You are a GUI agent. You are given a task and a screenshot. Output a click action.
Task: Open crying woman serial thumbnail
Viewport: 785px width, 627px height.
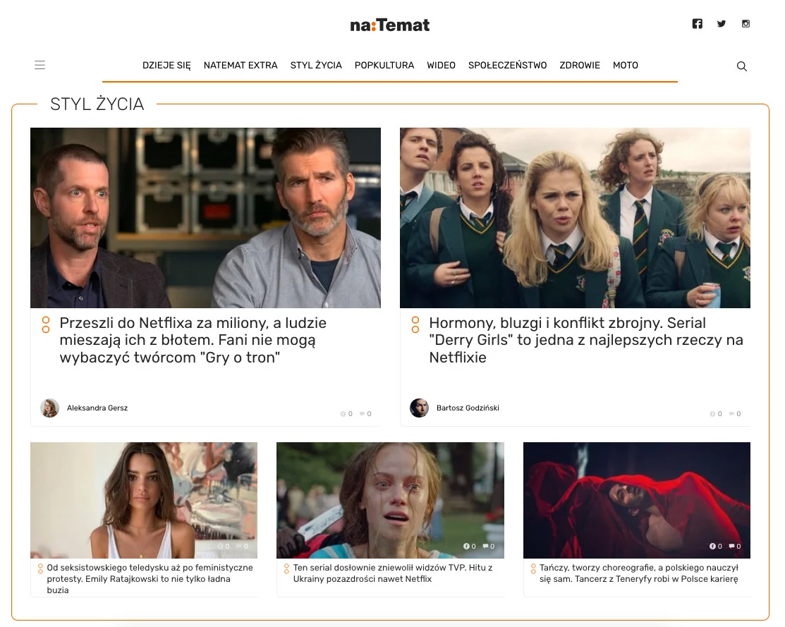390,500
